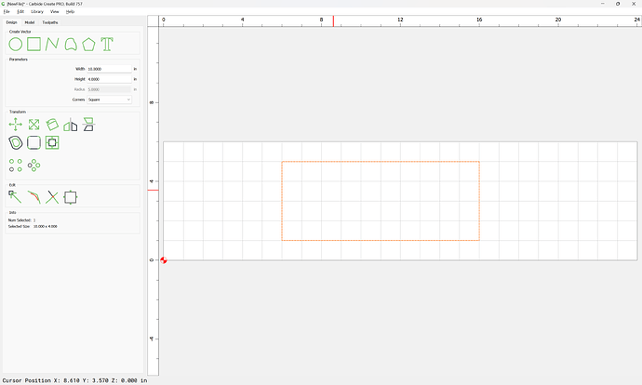Select the Node Edit tool
642x385 pixels.
pos(16,196)
